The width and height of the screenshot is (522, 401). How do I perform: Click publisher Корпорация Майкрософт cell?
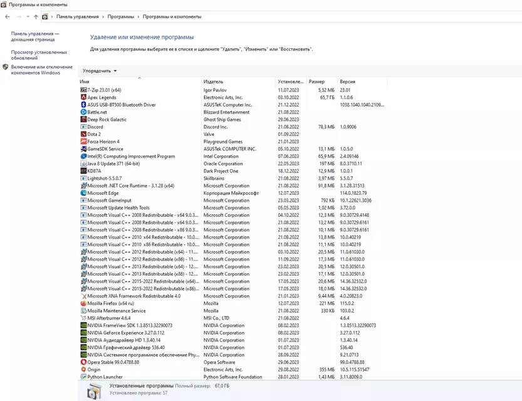[x=231, y=193]
